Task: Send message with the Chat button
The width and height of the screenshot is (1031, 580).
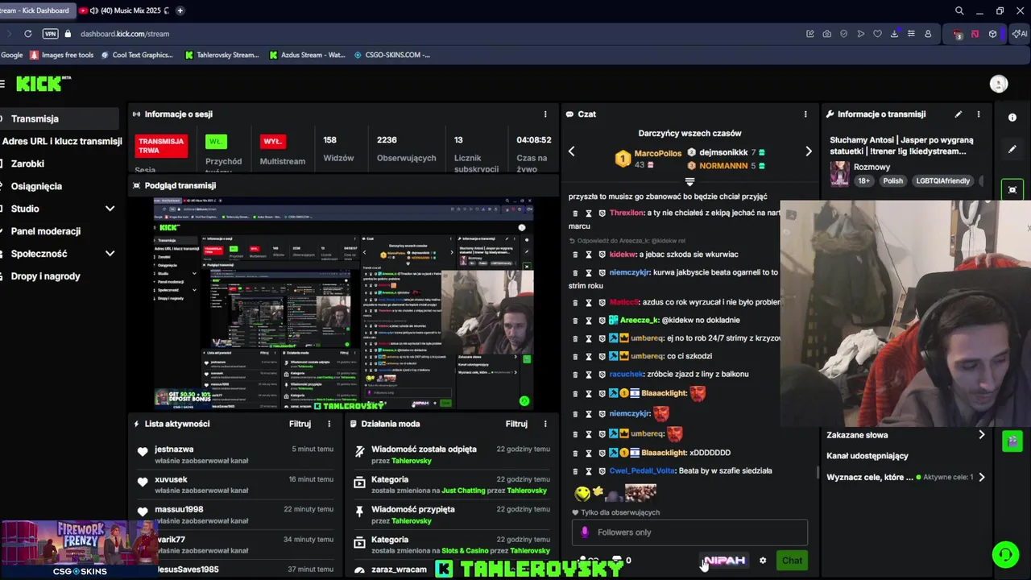Action: pos(792,561)
